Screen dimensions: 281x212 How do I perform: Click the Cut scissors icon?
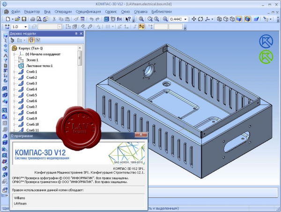[54, 19]
